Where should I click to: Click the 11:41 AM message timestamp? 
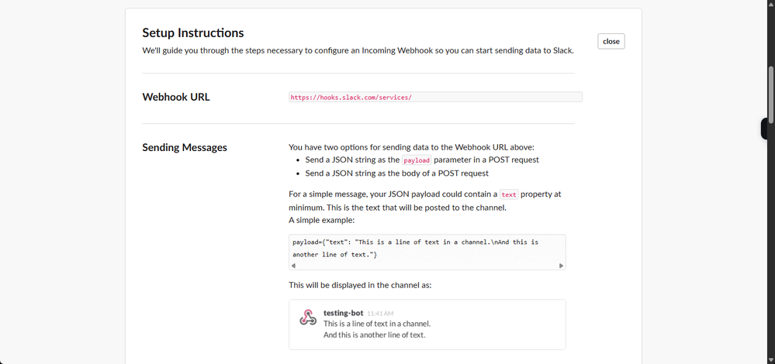point(382,314)
